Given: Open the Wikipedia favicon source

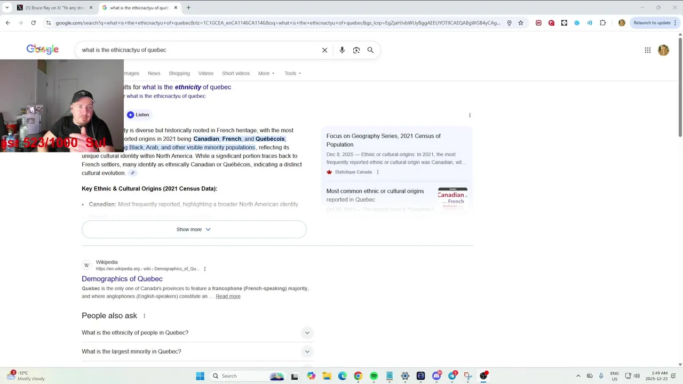Looking at the screenshot, I should tap(87, 265).
